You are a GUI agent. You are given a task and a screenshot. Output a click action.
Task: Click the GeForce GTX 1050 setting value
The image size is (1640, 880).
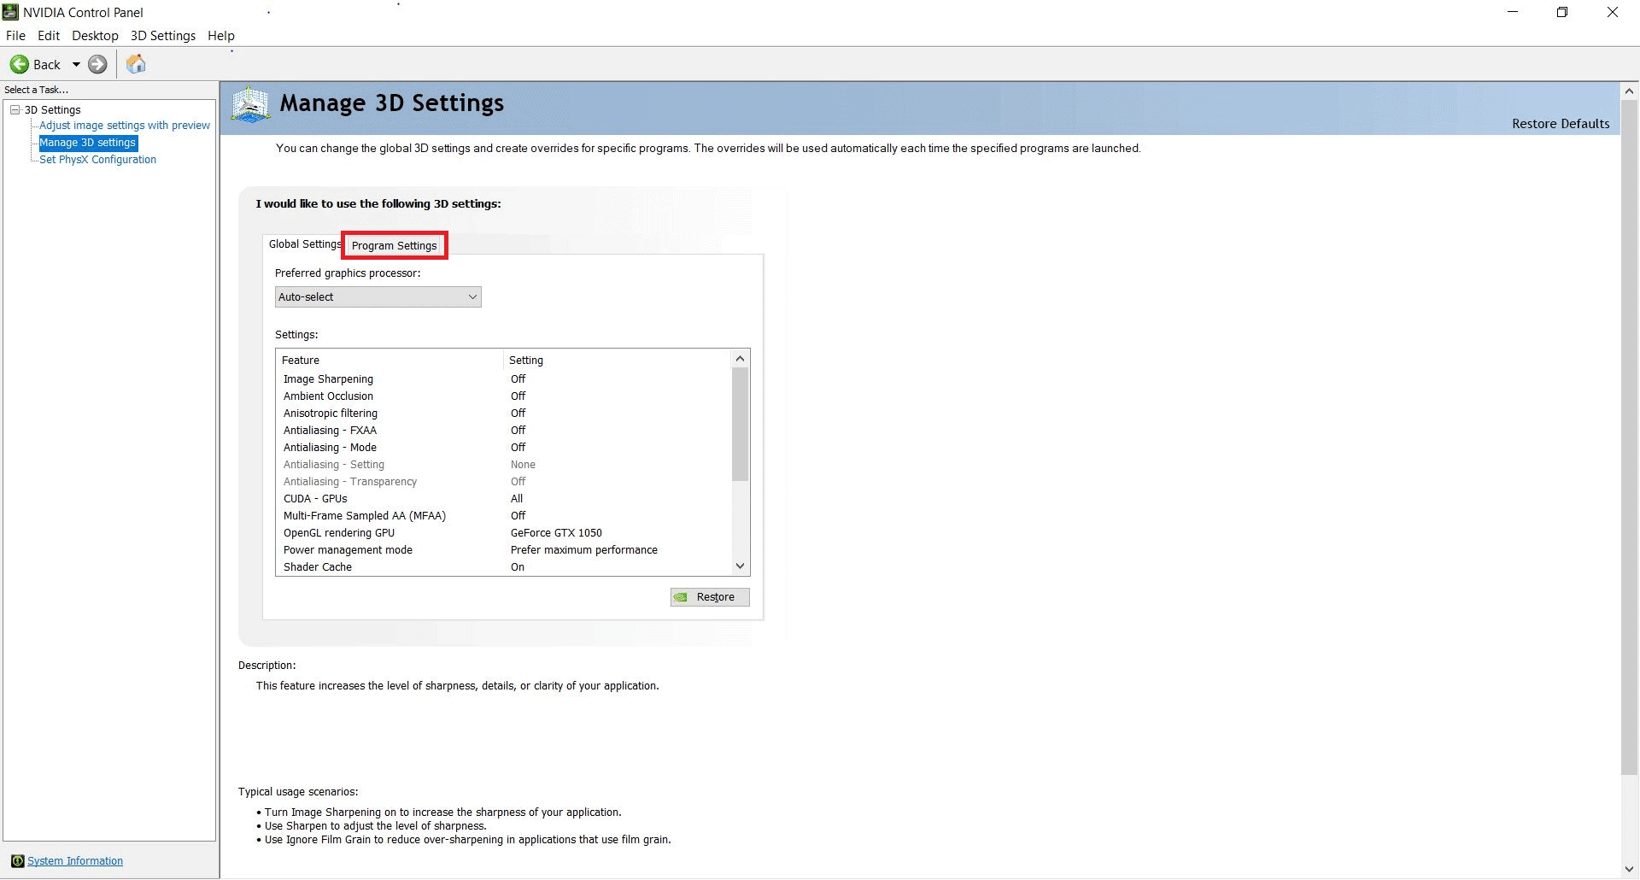tap(556, 532)
